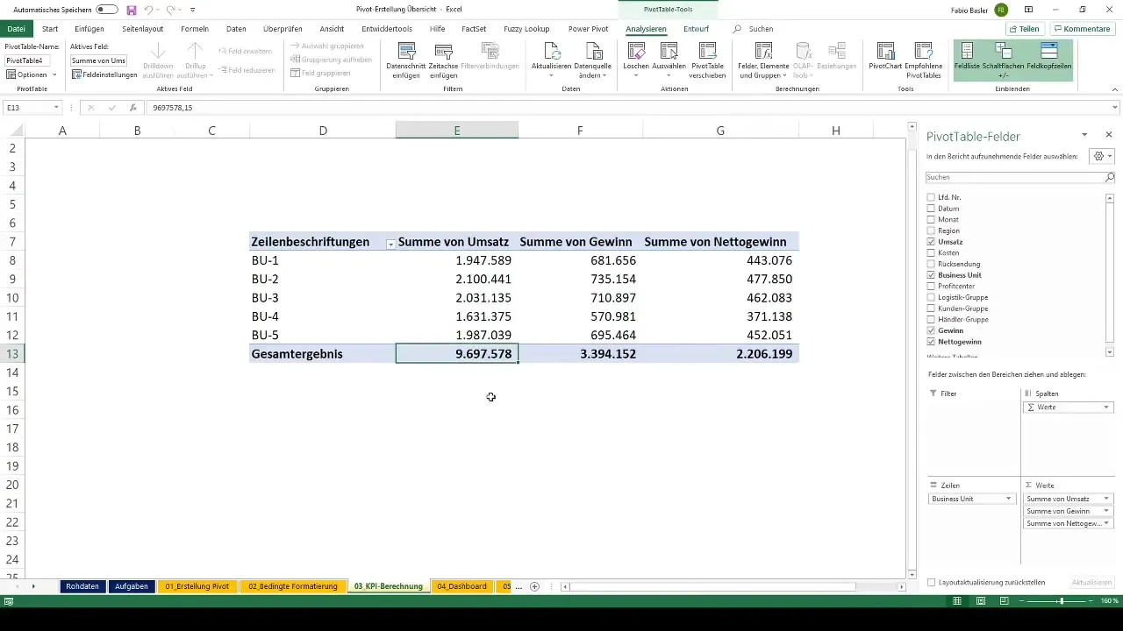This screenshot has height=631, width=1123.
Task: Open the Datei tab
Action: 16,29
